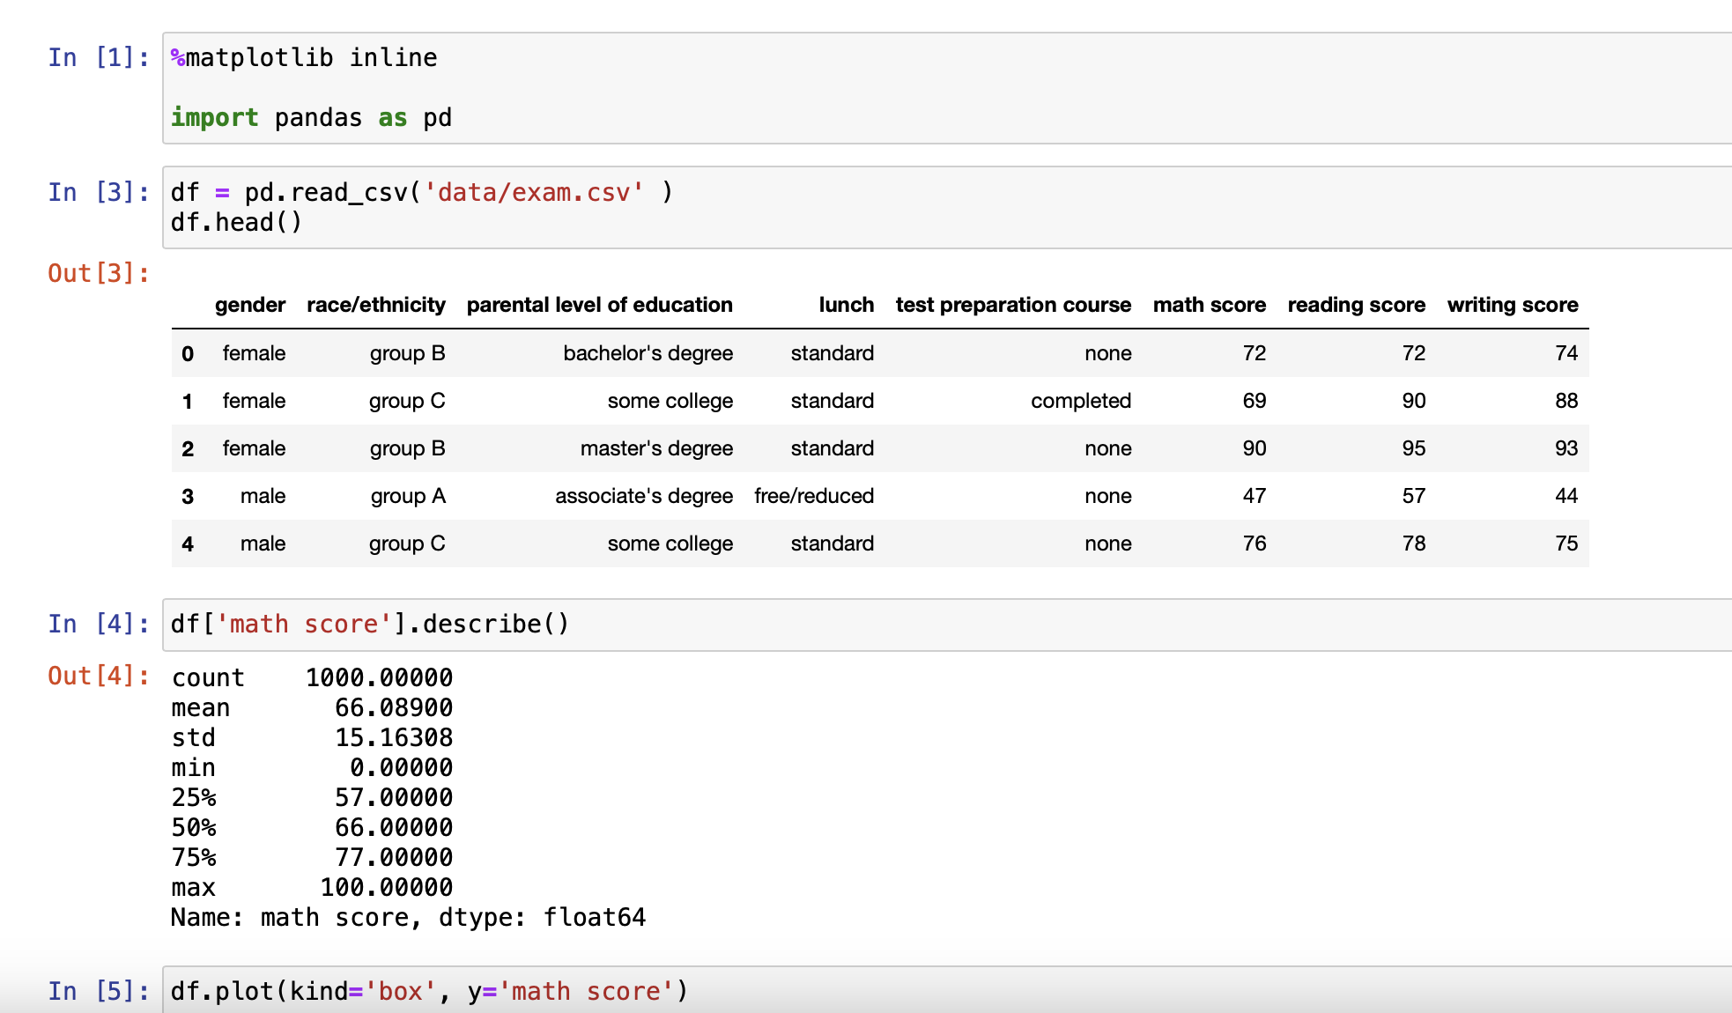Screen dimensions: 1732x1013
Task: Click the In [3] prompt label
Action: click(x=98, y=192)
